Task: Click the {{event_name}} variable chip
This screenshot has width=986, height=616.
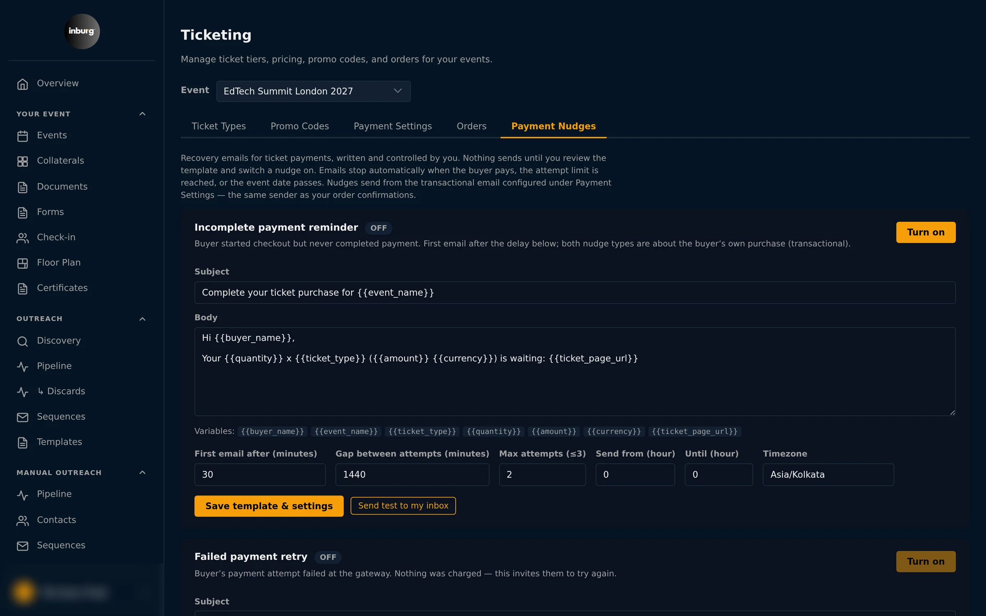Action: 346,431
